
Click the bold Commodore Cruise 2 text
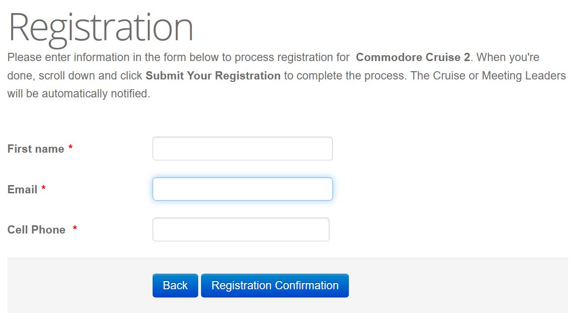[413, 57]
